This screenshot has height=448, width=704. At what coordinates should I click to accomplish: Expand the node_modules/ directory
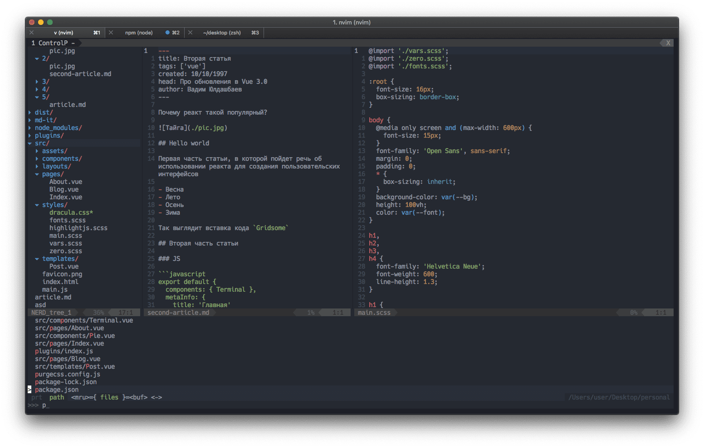click(30, 128)
